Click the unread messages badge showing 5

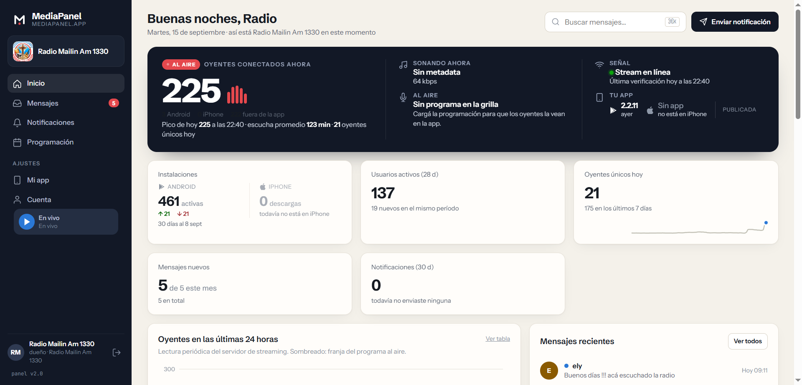click(114, 103)
